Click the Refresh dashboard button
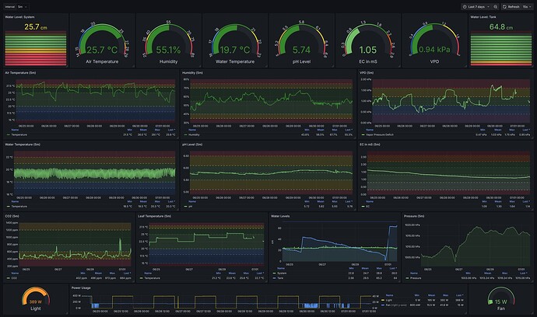Screen dimensions: 537x317 510,5
